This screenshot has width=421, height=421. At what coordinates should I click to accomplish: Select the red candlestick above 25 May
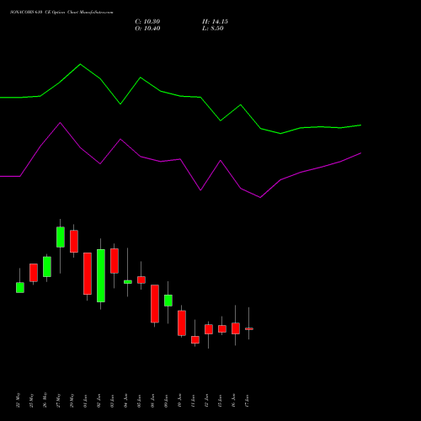[34, 273]
